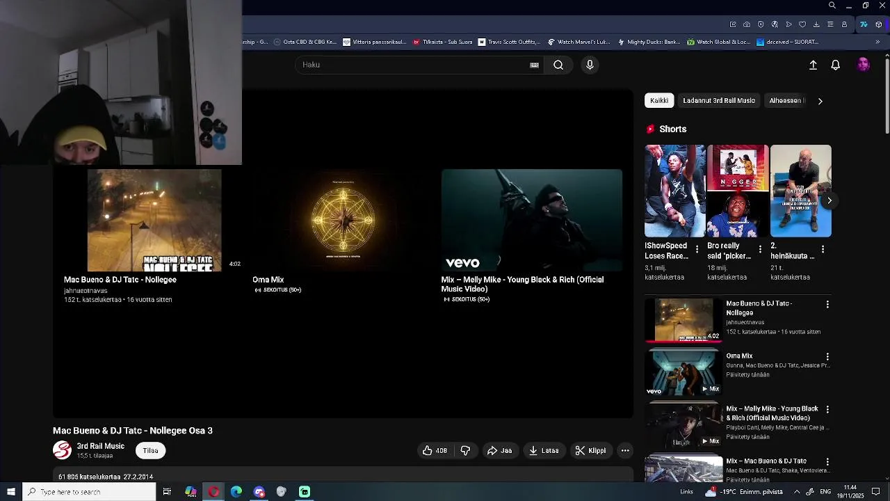Open the YouTube account avatar menu
Viewport: 890px width, 501px height.
point(864,65)
